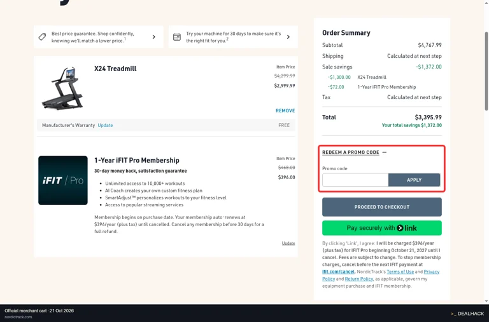Pay securely with Link
This screenshot has width=489, height=322.
tap(382, 228)
